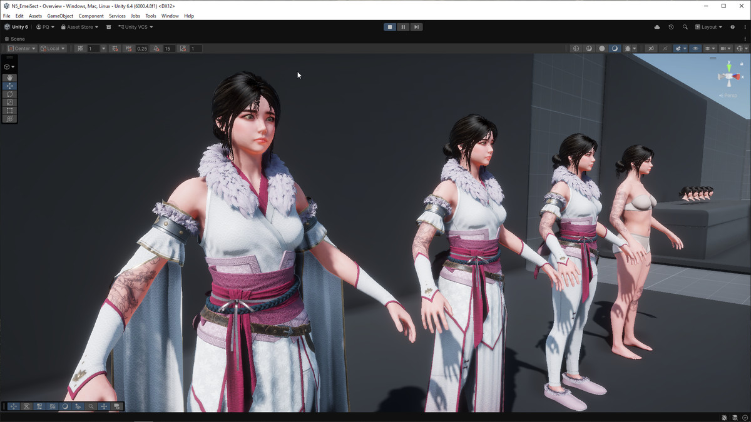Open the Center pivot dropdown
751x422 pixels.
click(21, 48)
